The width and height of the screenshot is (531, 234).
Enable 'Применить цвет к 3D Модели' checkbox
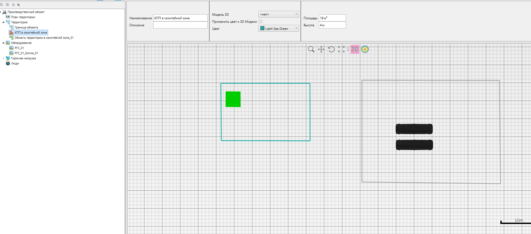click(260, 22)
